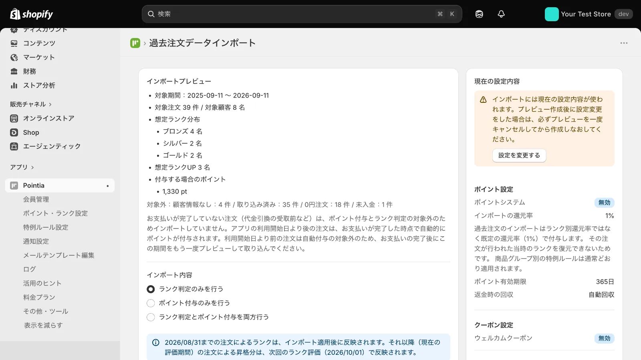
Task: Open the Sidekick assistant icon
Action: [x=479, y=14]
